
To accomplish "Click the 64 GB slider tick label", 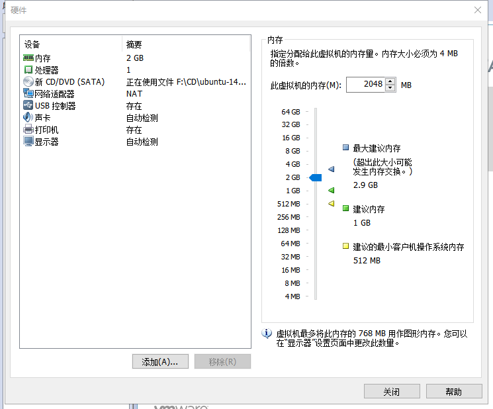I will click(x=291, y=112).
